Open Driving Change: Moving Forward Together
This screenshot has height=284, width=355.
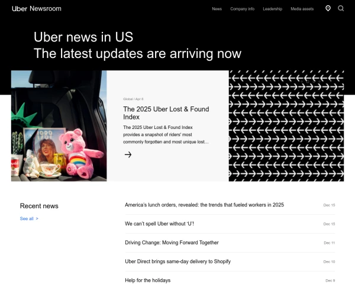click(172, 243)
